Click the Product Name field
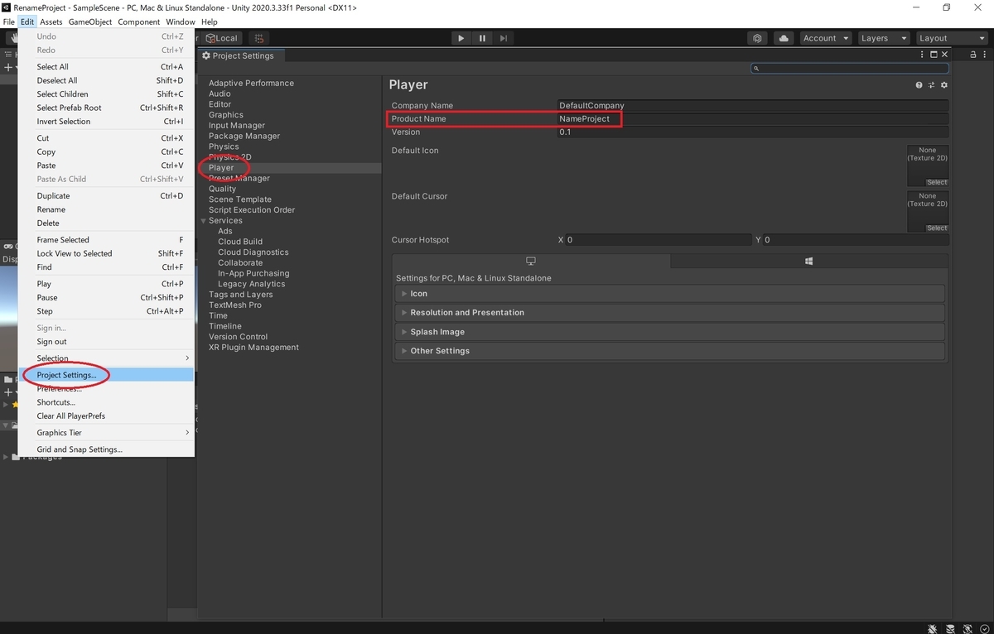 tap(753, 118)
